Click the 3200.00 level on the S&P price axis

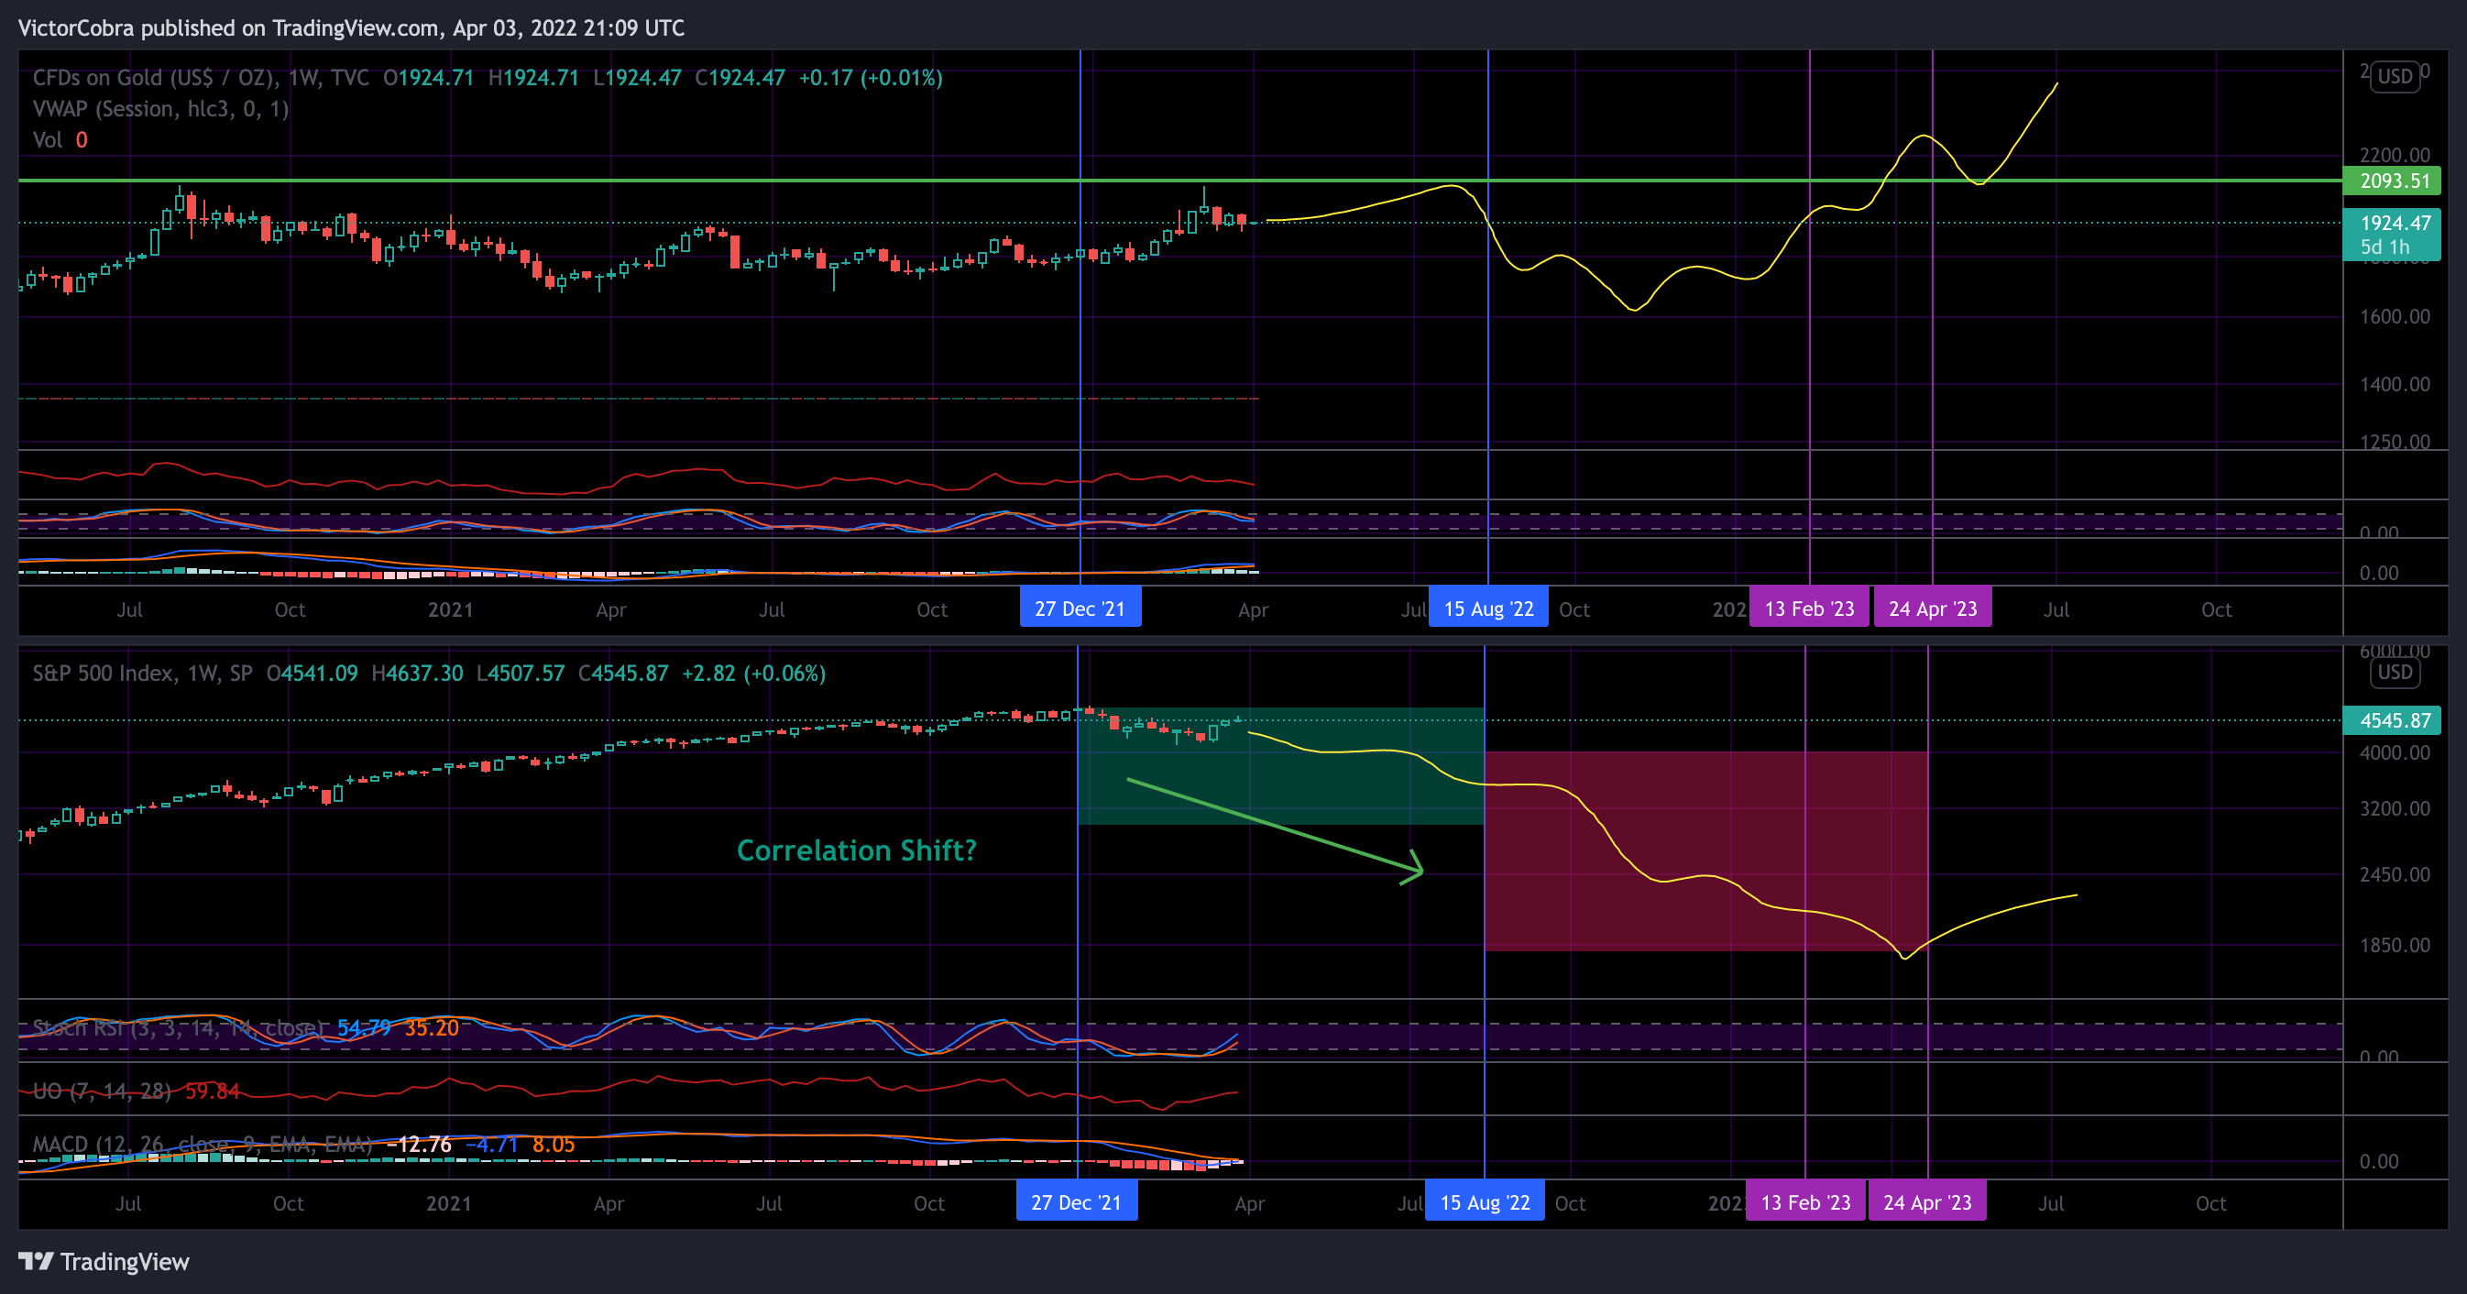(2395, 808)
